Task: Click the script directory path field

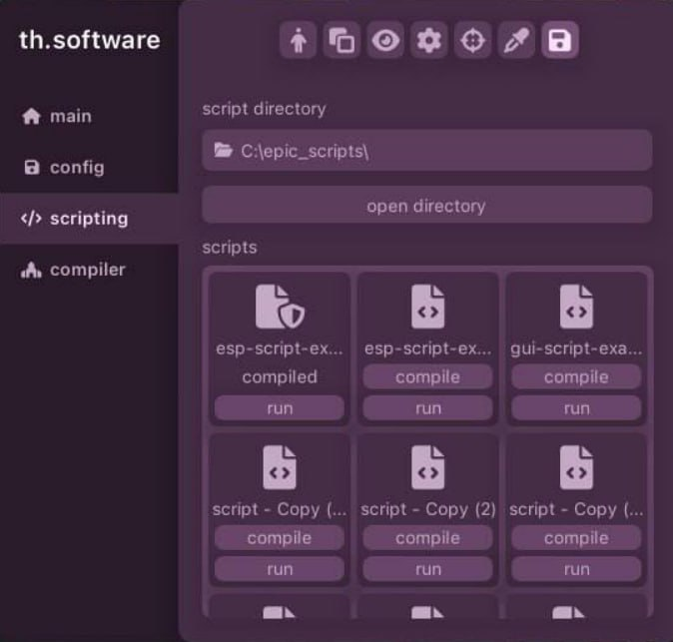Action: (426, 151)
